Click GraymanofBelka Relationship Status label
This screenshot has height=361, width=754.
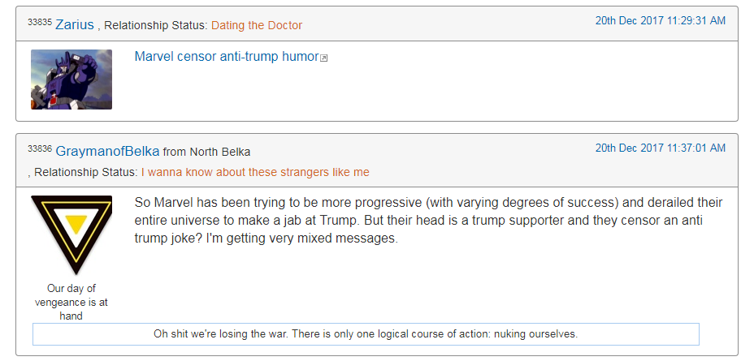click(86, 172)
